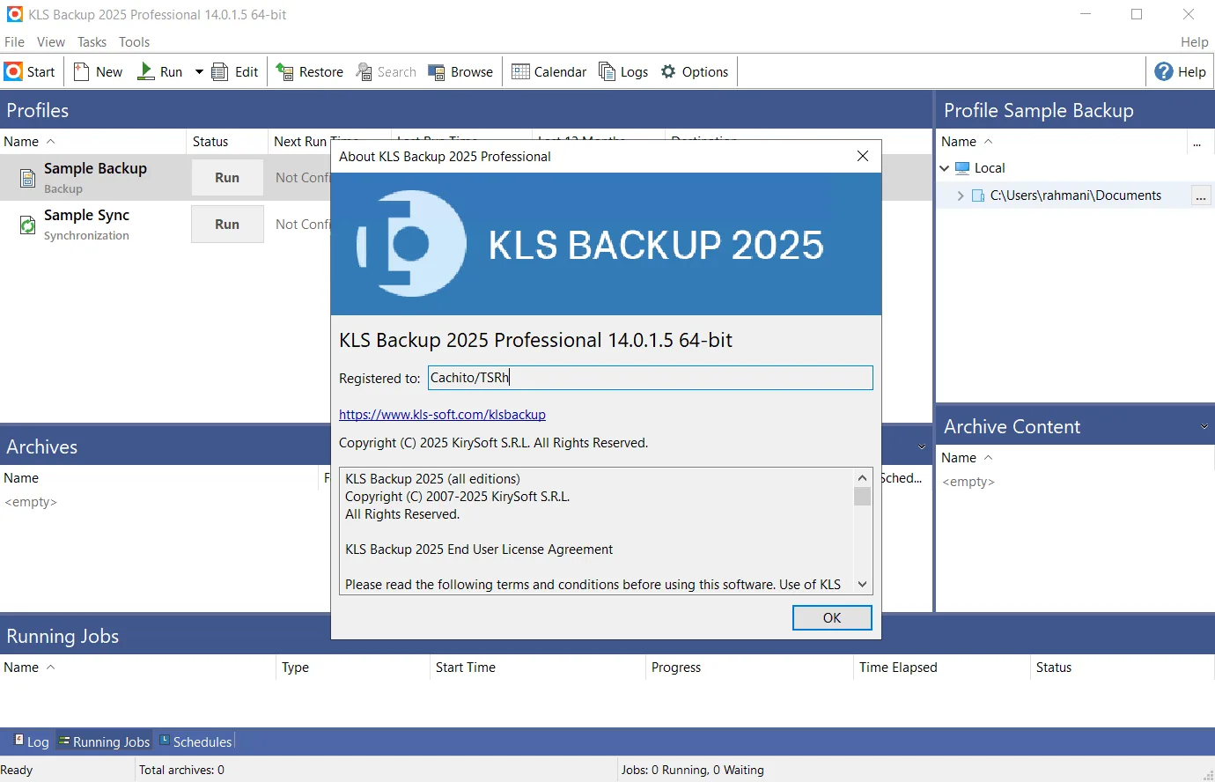Select the Sample Backup profile icon
This screenshot has height=782, width=1215.
(28, 178)
